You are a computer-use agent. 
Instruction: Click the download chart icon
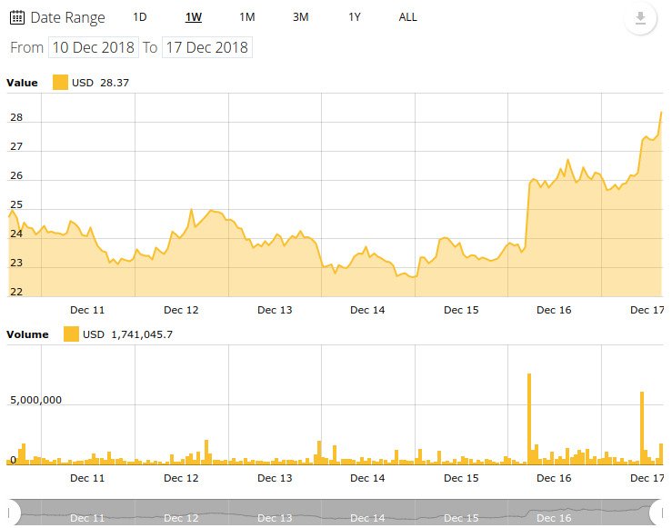click(640, 19)
